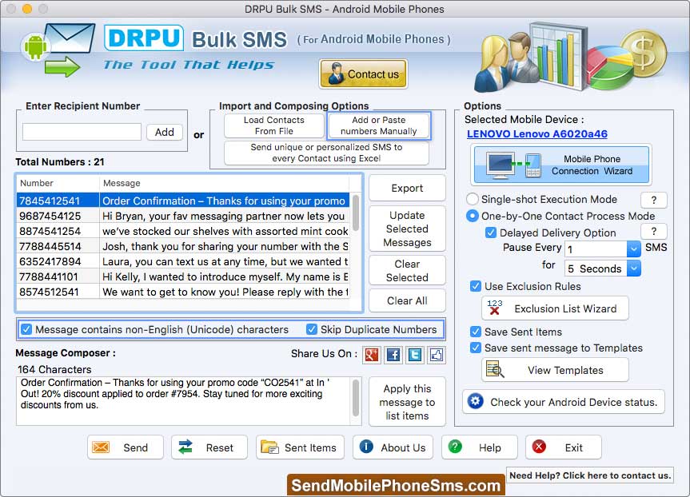Click Update Selected Messages button

click(407, 229)
